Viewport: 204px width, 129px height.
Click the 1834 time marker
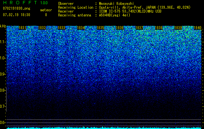point(81,28)
